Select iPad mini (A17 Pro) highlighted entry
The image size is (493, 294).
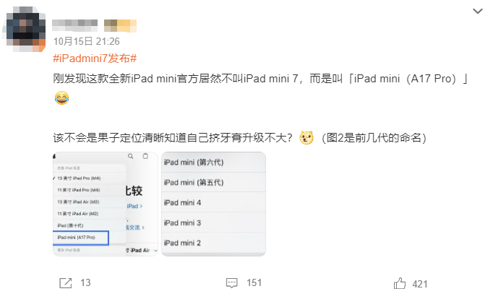pos(81,238)
